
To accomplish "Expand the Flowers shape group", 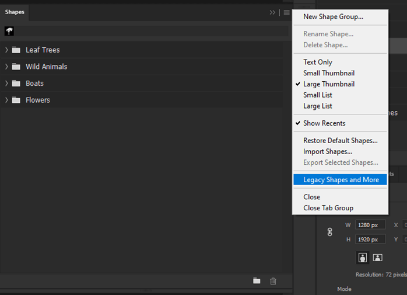I will [x=6, y=100].
